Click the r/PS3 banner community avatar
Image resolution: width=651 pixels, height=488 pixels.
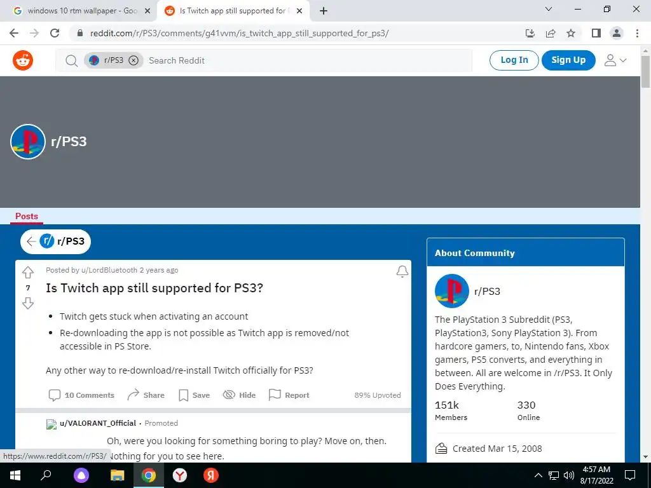[x=28, y=142]
